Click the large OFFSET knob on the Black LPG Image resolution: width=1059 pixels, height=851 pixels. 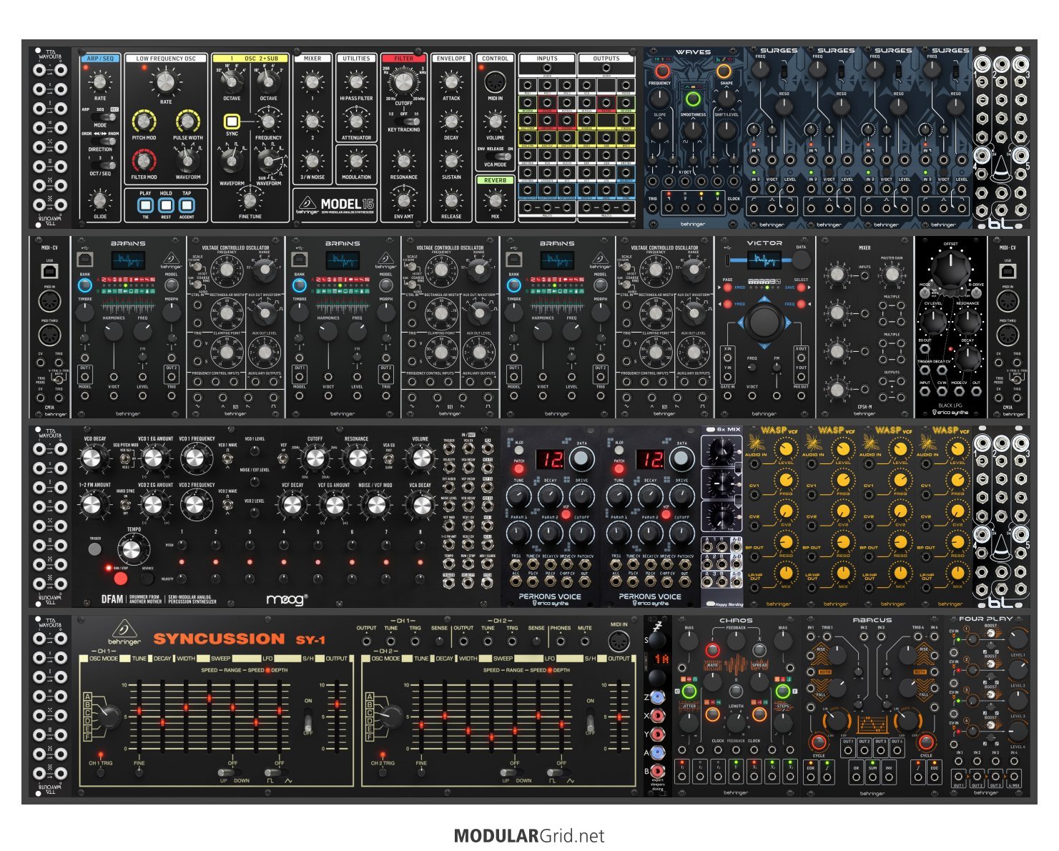(950, 269)
